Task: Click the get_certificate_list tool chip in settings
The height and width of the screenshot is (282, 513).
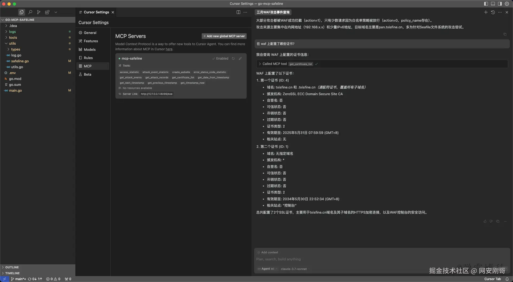Action: 183,78
